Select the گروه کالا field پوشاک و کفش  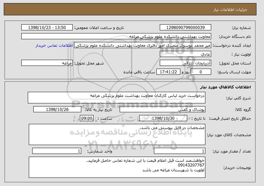pos(163,110)
